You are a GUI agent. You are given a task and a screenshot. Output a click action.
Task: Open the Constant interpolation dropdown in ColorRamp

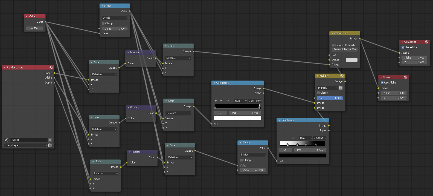tap(255, 101)
